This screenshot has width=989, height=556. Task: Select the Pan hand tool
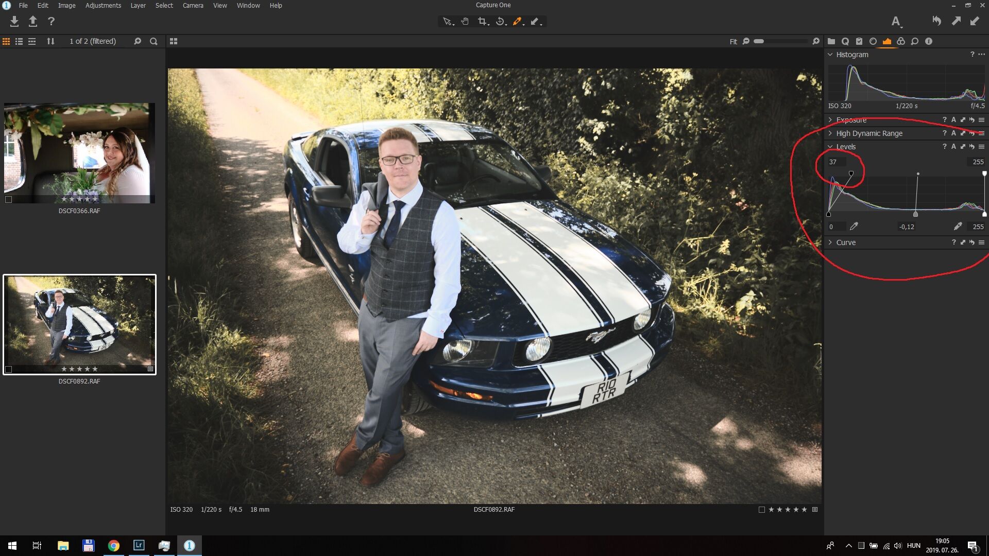click(x=465, y=22)
